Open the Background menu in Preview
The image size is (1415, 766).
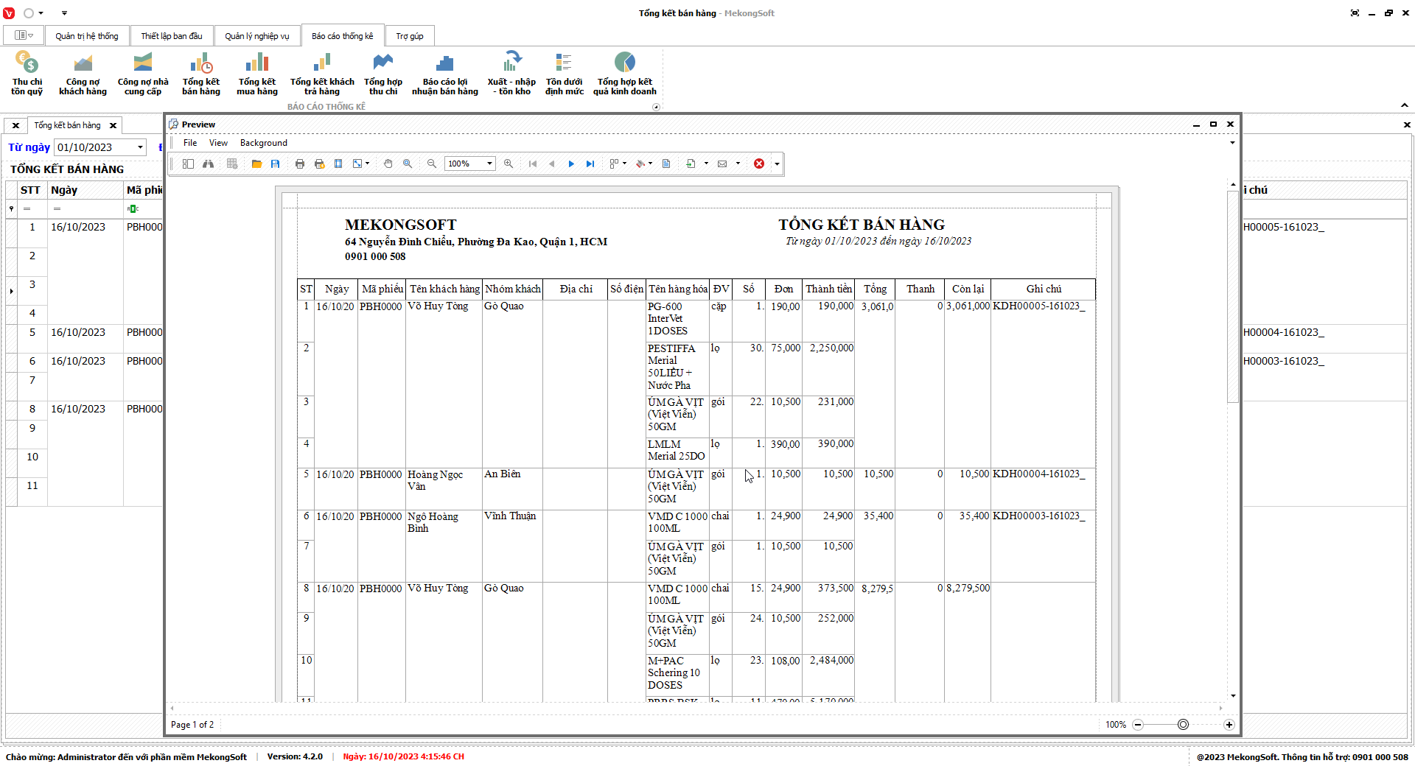263,143
